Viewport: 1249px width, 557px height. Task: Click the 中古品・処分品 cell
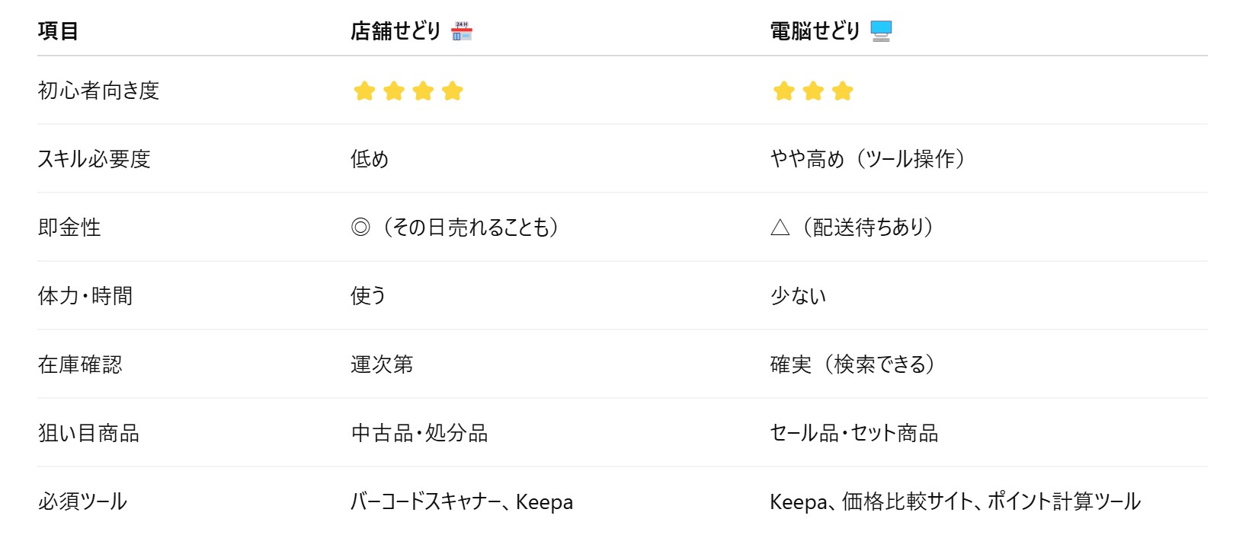419,433
